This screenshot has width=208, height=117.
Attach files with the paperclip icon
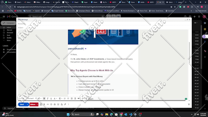pyautogui.click(x=44, y=104)
